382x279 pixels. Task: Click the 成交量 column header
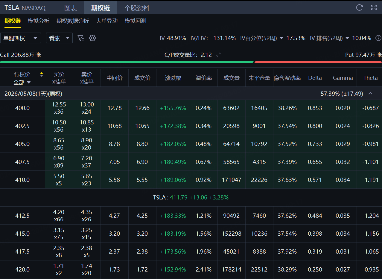232,78
